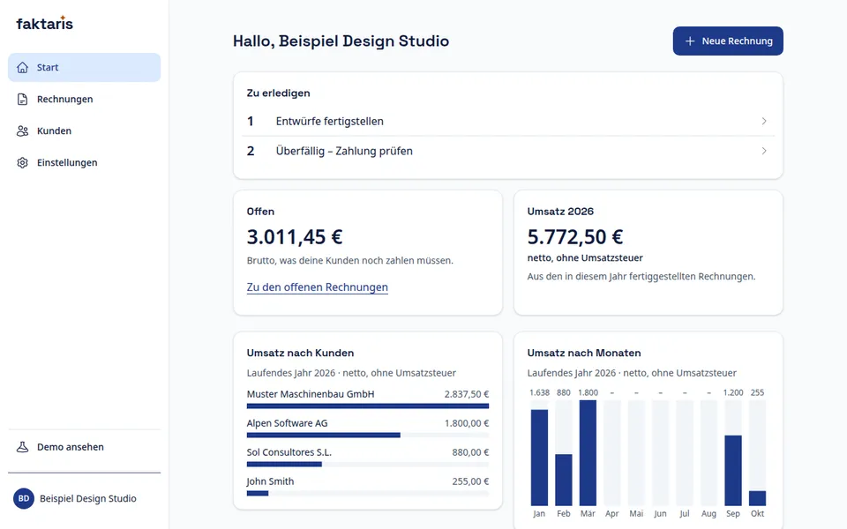Click the document icon beside Rechnungen
The width and height of the screenshot is (847, 529).
pyautogui.click(x=22, y=100)
